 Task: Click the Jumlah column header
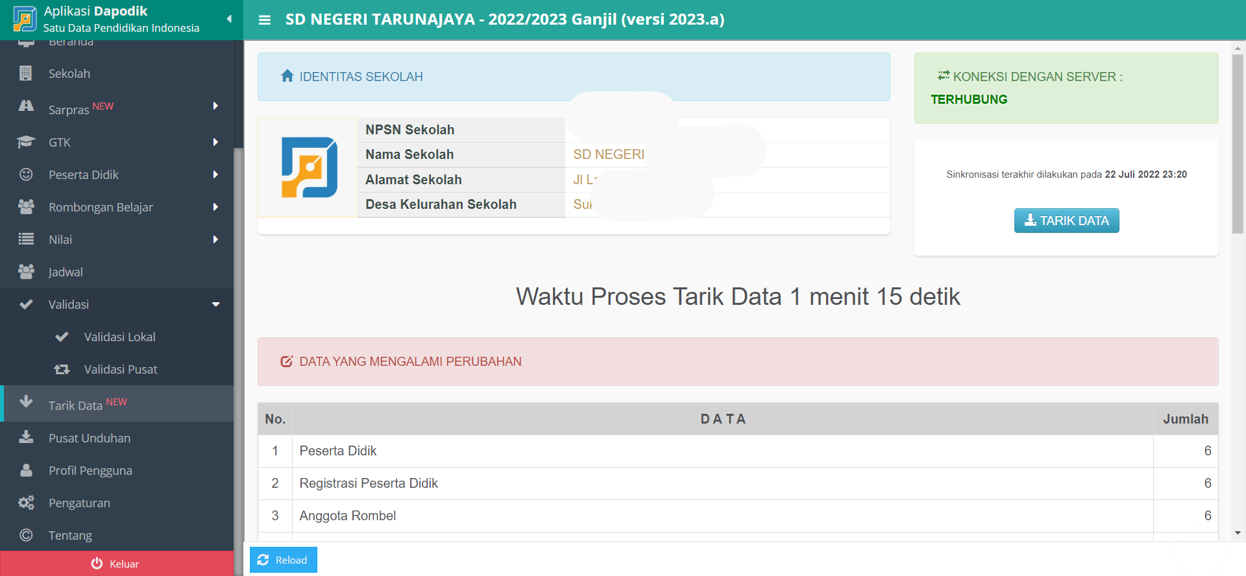[x=1186, y=419]
